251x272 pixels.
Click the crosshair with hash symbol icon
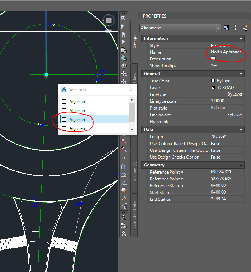(124, 74)
